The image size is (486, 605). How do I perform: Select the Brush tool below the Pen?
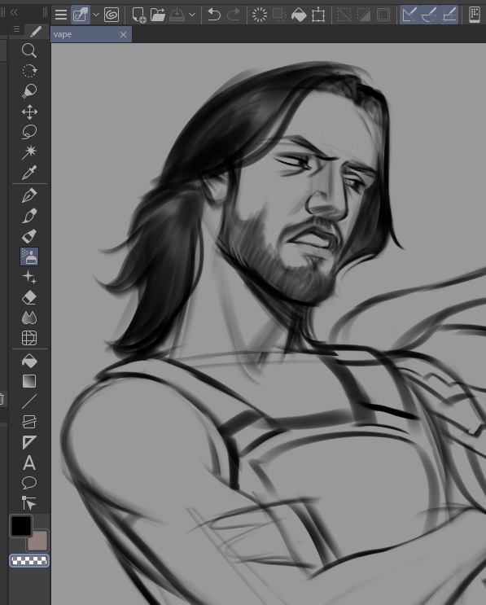(x=29, y=216)
